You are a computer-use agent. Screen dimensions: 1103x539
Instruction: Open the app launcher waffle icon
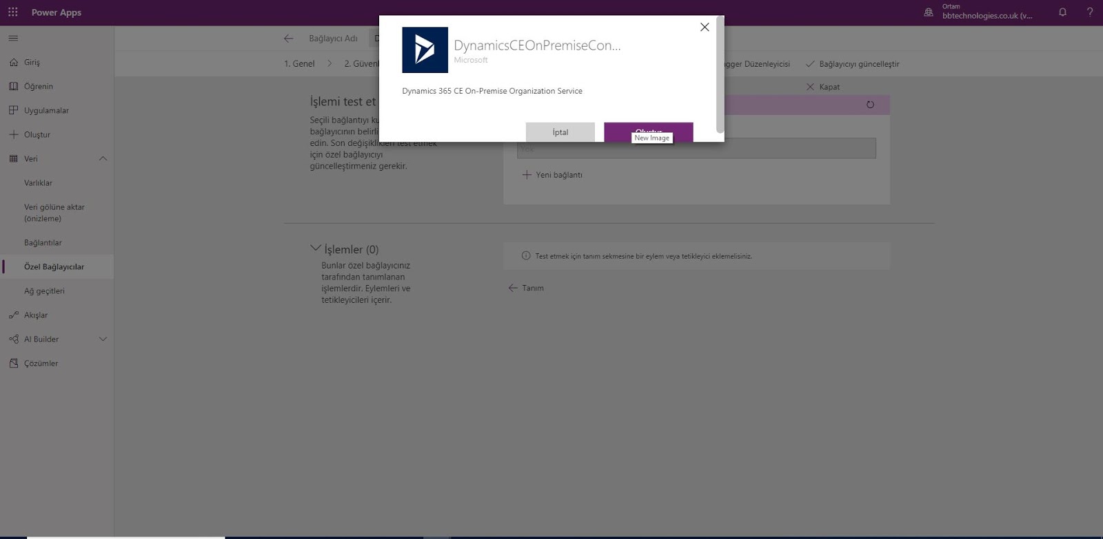click(x=13, y=12)
